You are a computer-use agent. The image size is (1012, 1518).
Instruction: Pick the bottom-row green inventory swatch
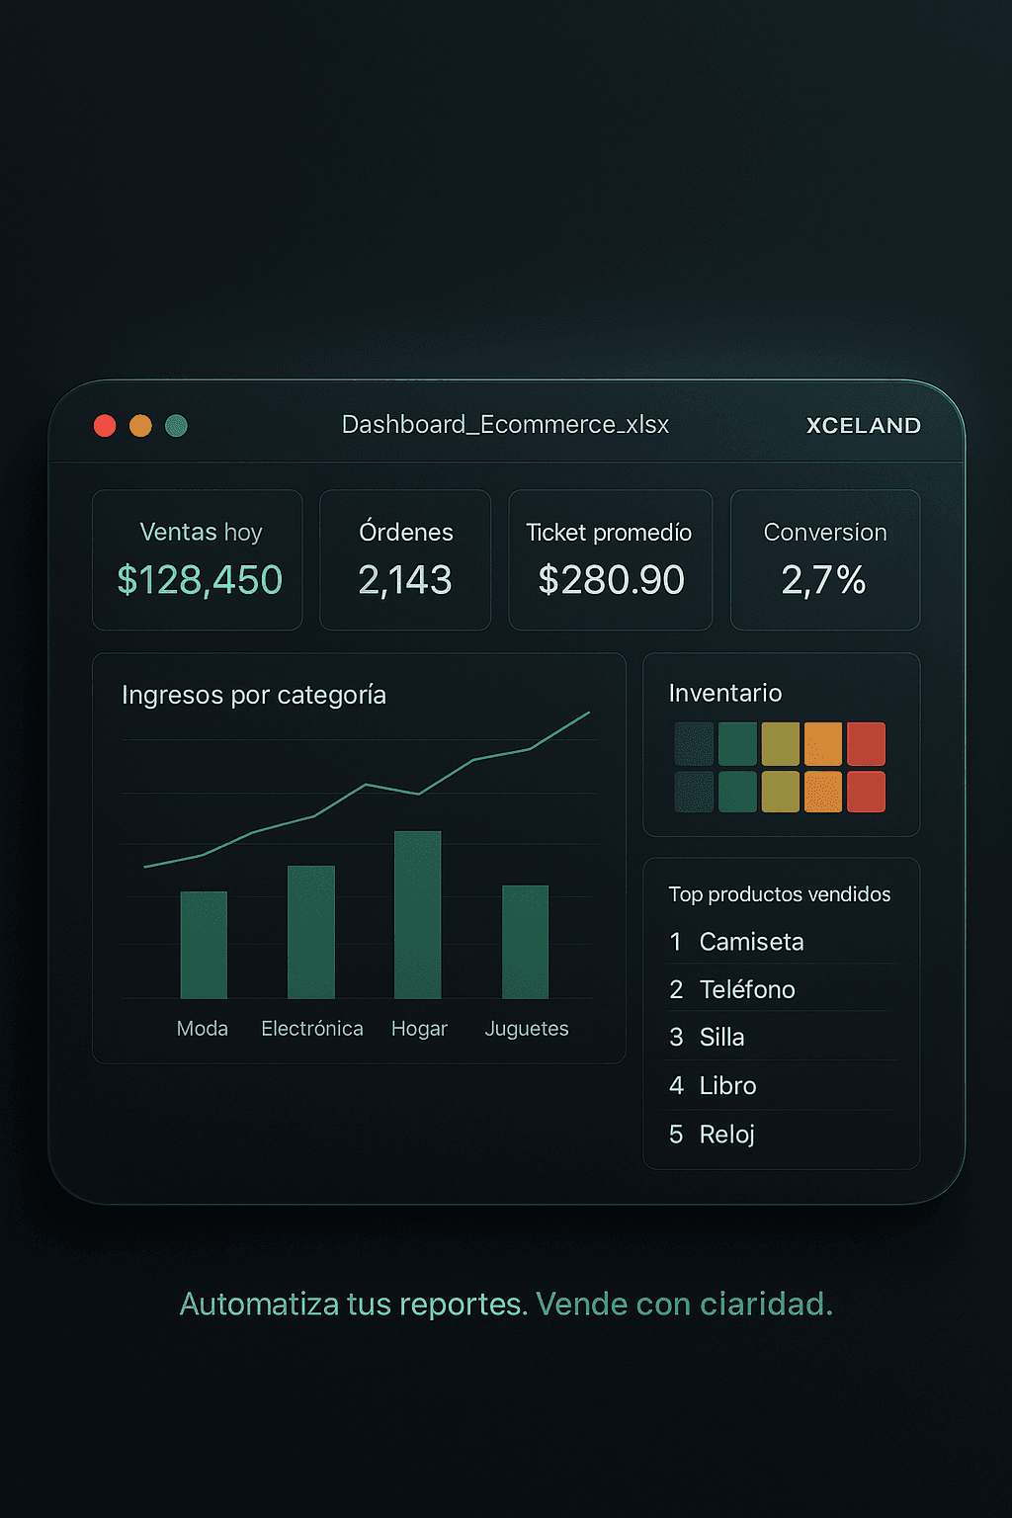point(737,792)
